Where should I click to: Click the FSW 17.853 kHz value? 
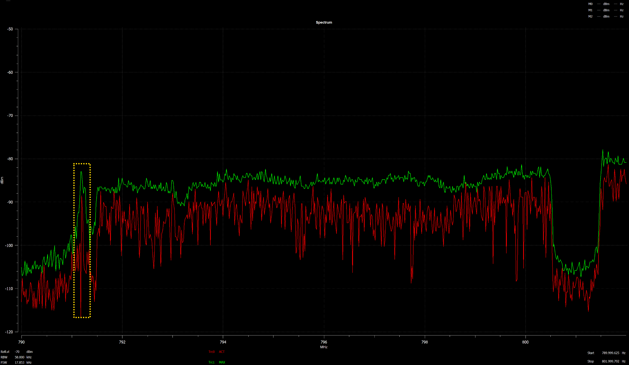click(19, 363)
